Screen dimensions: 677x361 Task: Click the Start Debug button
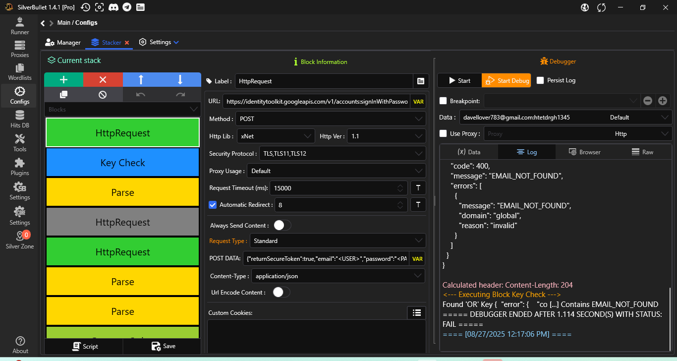[x=506, y=80]
